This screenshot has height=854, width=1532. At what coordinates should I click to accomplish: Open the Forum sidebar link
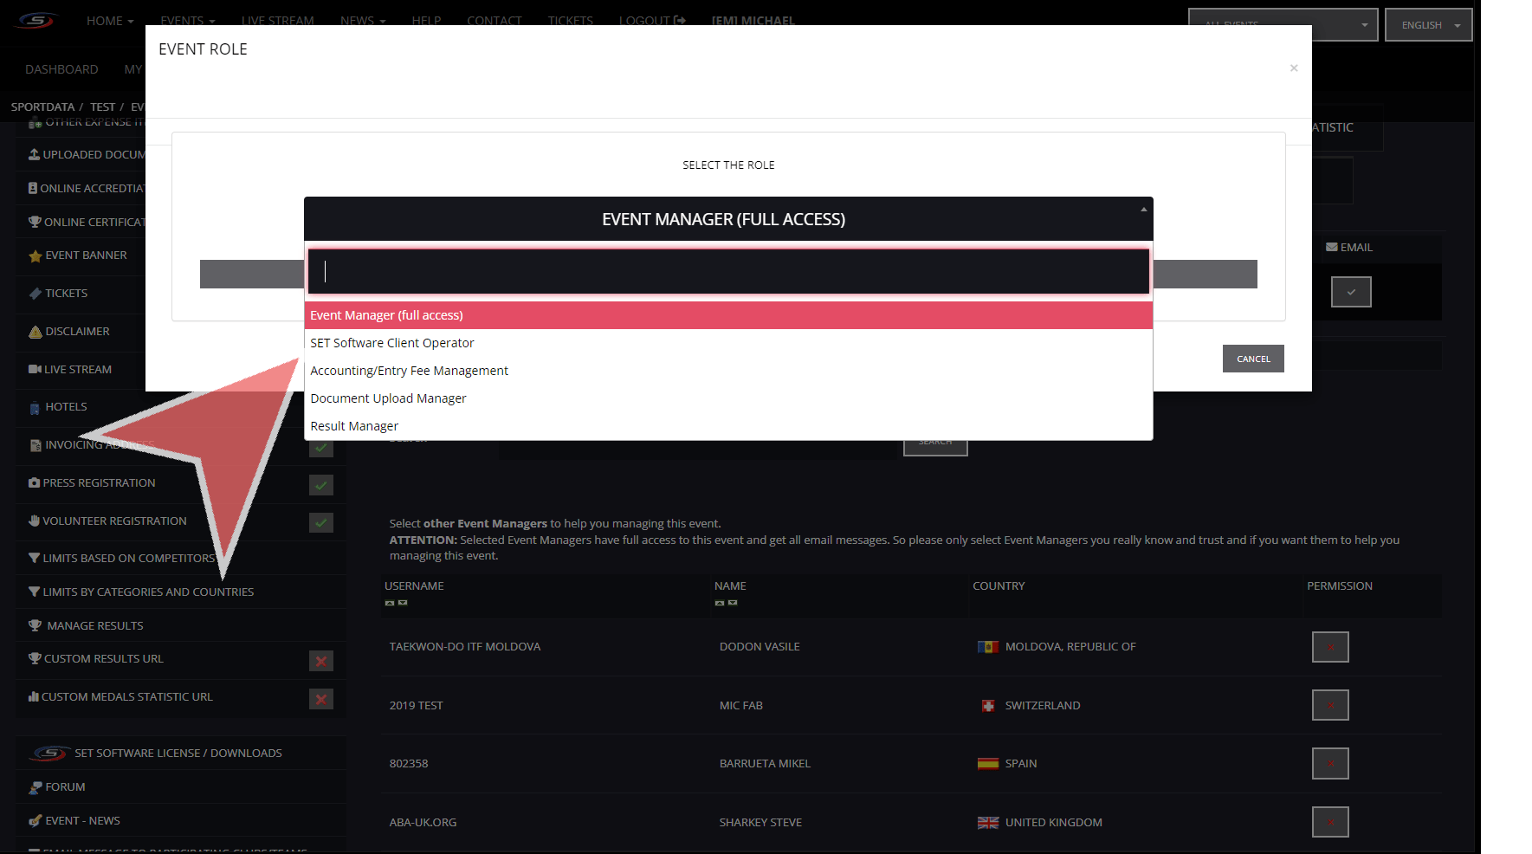point(65,786)
